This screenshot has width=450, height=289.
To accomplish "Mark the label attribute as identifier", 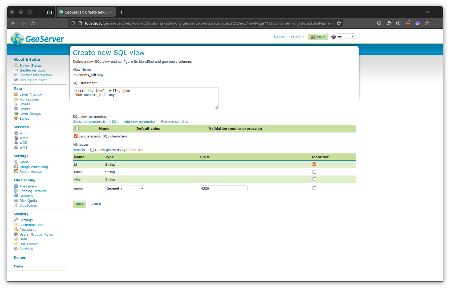I will click(314, 172).
